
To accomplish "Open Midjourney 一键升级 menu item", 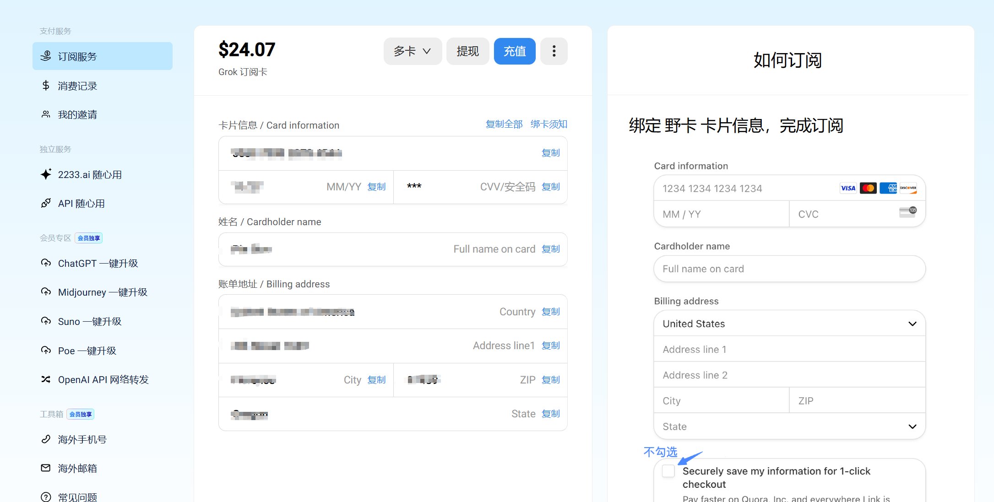I will coord(103,292).
